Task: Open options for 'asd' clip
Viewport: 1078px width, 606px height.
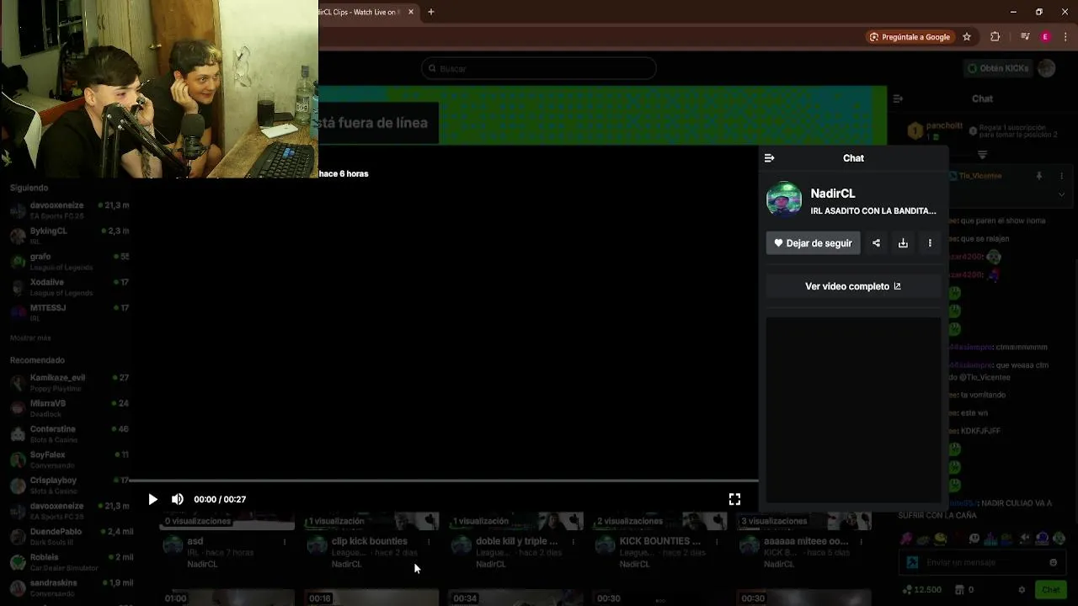Action: pyautogui.click(x=285, y=542)
